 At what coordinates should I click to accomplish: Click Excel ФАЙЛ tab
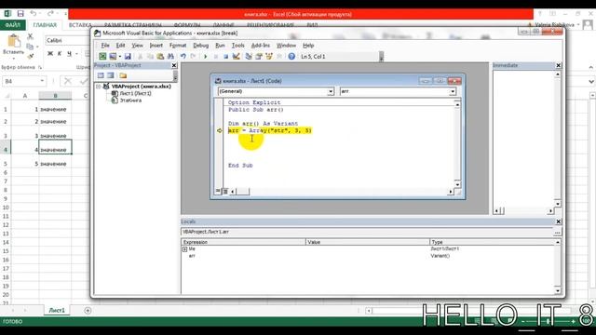tap(12, 25)
